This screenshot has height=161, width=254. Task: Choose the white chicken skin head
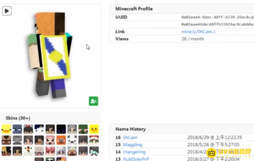pos(28,150)
